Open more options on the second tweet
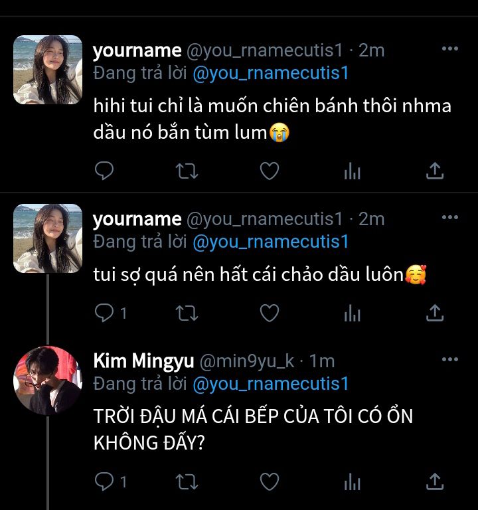 (450, 218)
